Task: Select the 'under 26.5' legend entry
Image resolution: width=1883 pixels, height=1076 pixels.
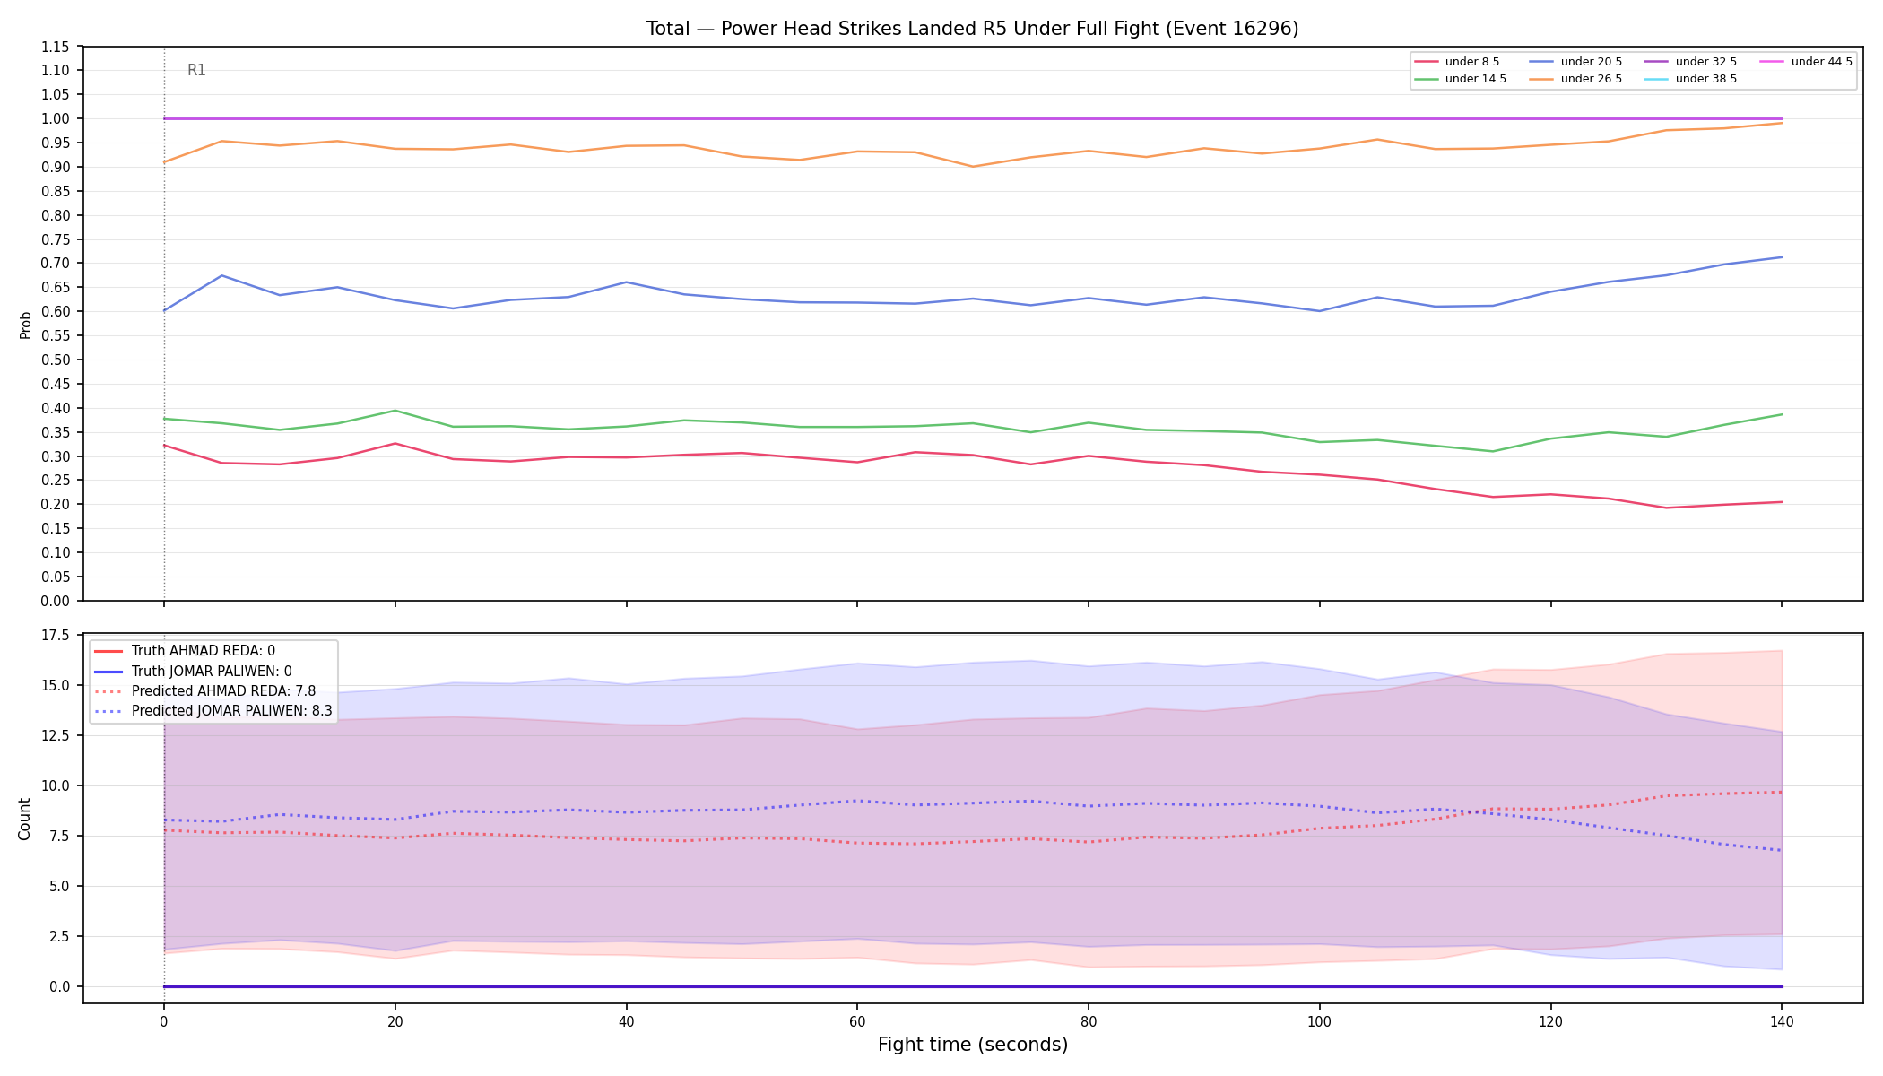Action: point(1575,79)
